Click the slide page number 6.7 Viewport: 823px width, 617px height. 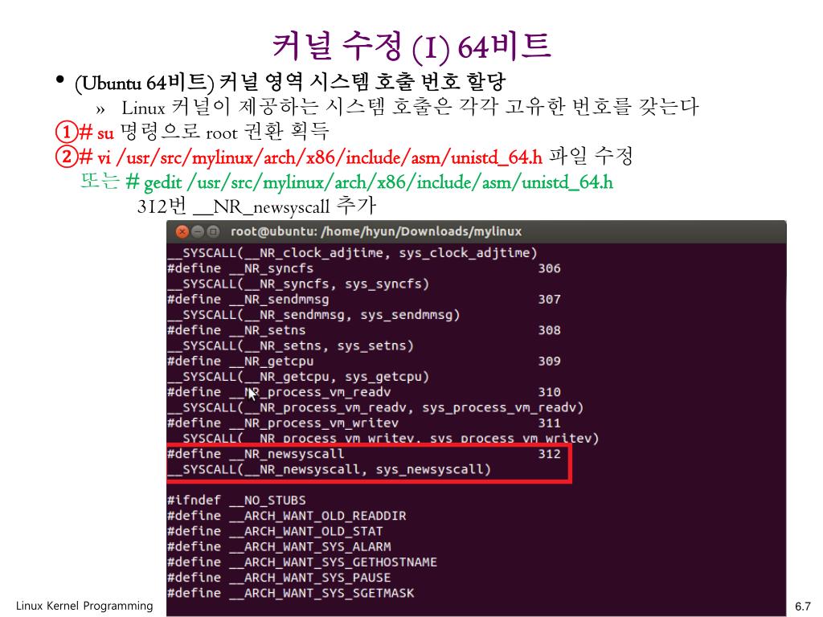pos(802,607)
